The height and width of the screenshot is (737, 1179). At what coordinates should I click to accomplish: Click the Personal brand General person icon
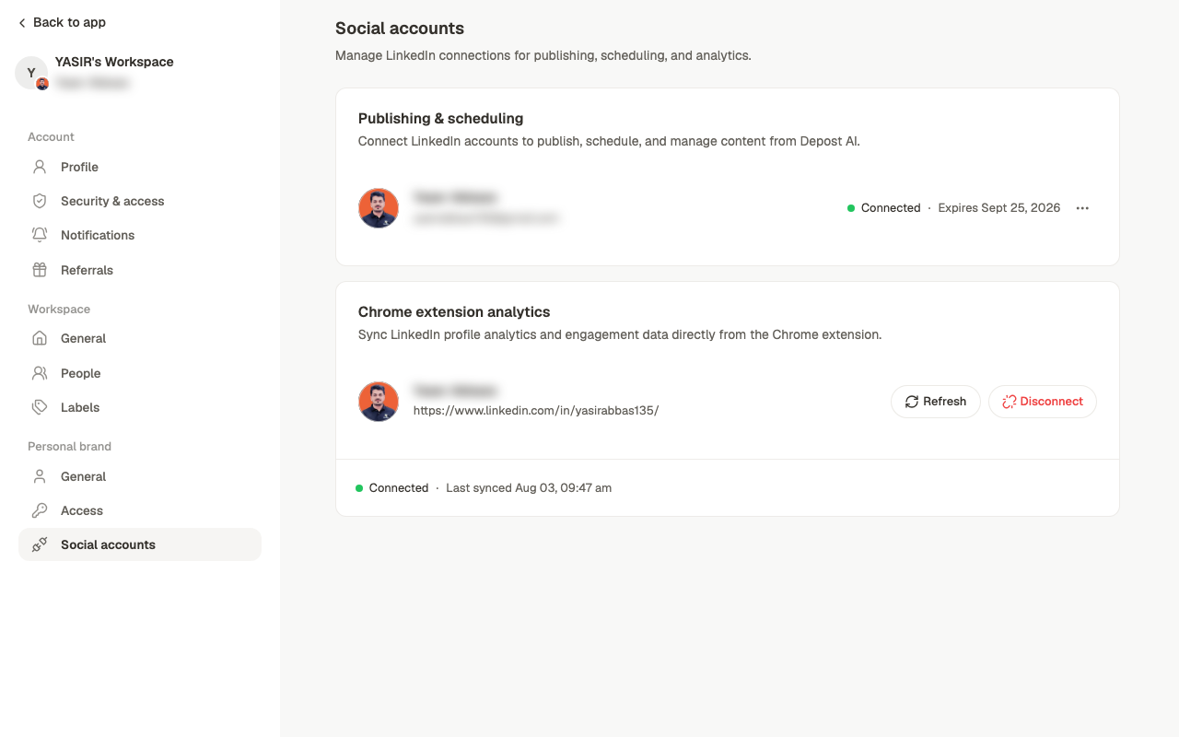click(x=40, y=476)
